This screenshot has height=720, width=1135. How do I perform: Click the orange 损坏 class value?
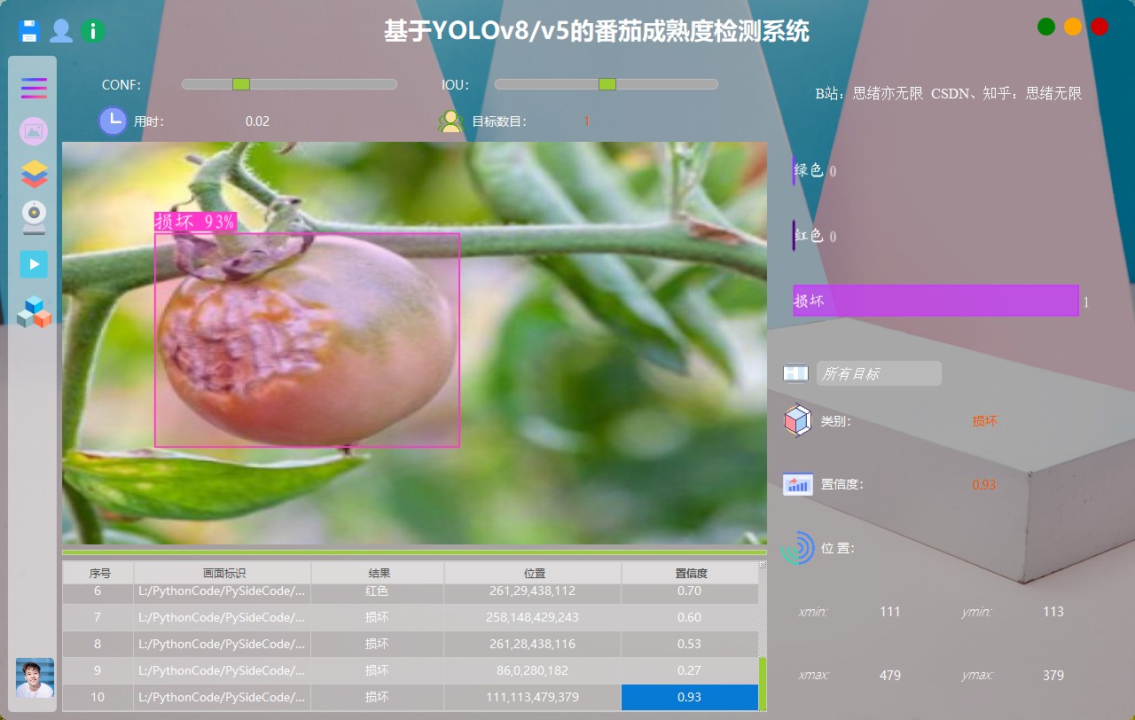coord(985,421)
